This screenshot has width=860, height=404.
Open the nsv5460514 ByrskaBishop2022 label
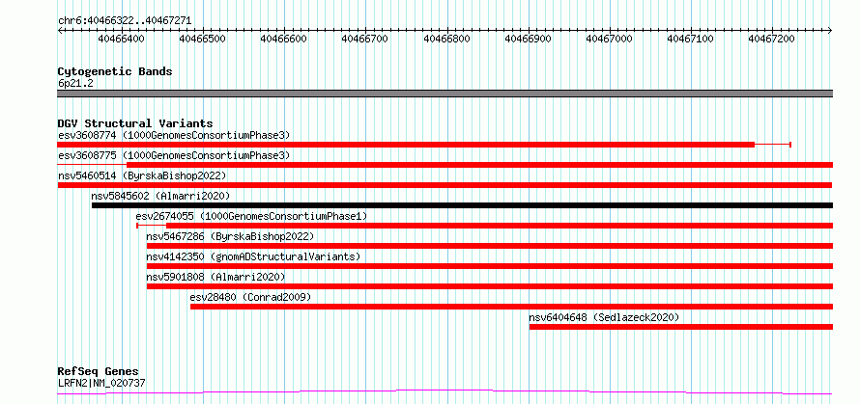pos(142,175)
